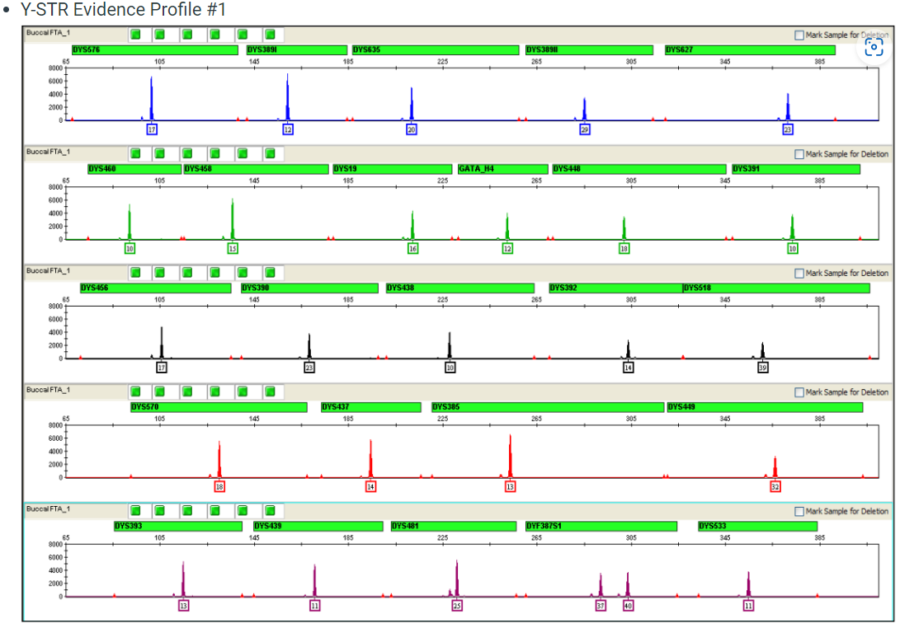The width and height of the screenshot is (900, 628).
Task: Click the fifth green quality icon in the blue channel
Action: 243,35
